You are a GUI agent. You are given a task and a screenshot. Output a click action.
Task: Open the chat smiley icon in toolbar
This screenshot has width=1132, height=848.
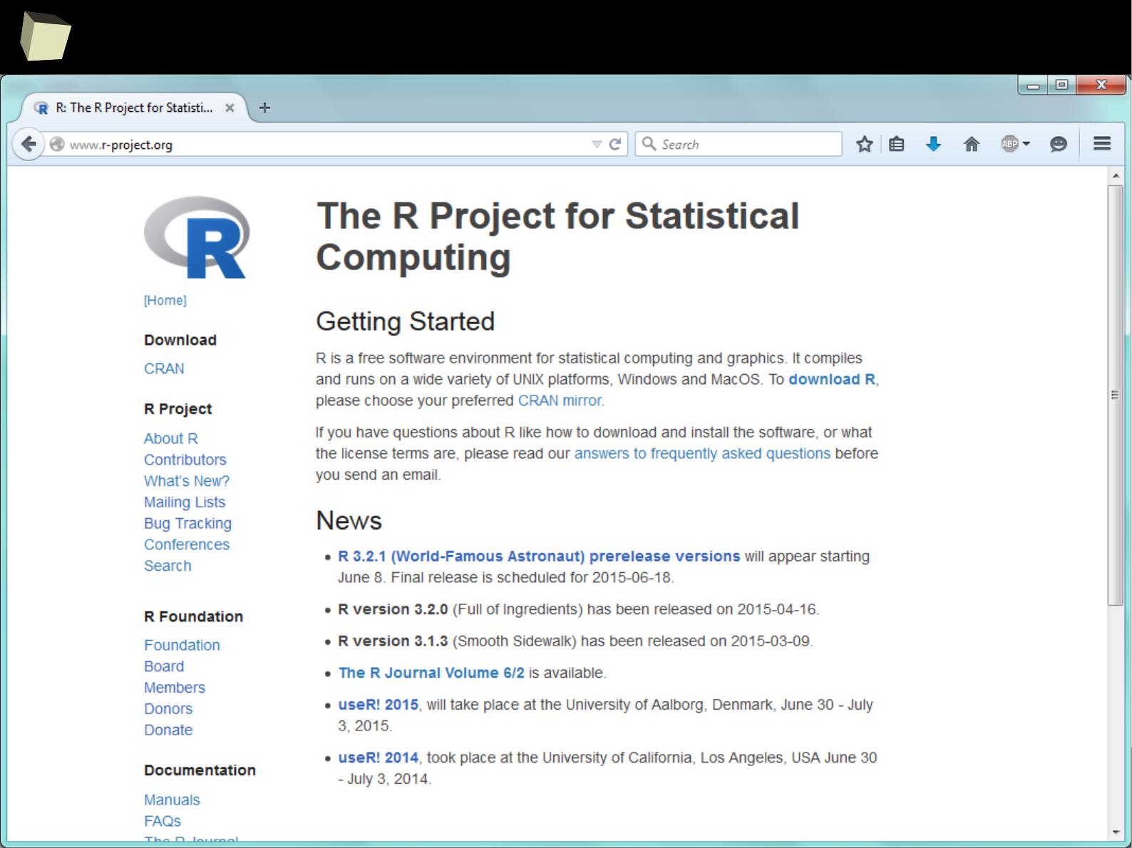coord(1059,144)
